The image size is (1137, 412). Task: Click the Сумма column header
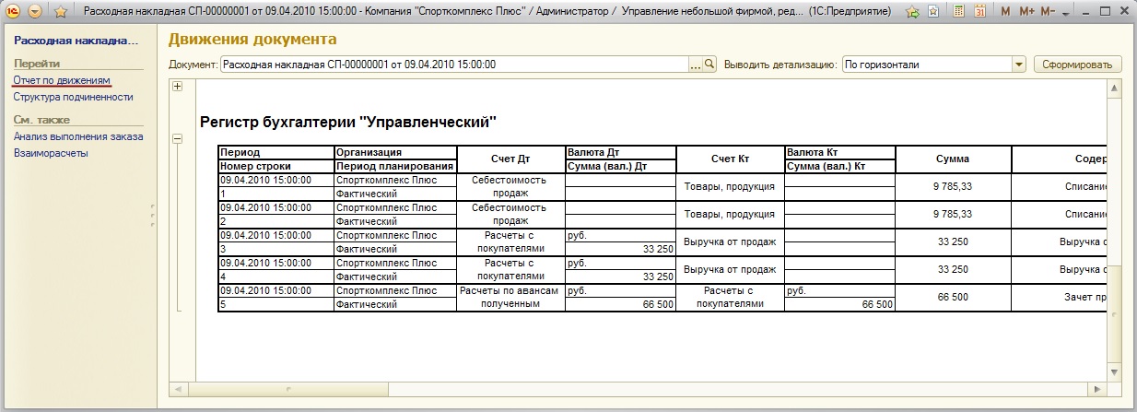pyautogui.click(x=952, y=159)
